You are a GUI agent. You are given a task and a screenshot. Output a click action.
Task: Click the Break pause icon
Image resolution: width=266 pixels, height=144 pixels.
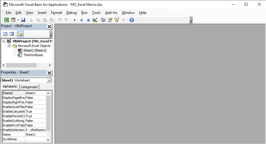pyautogui.click(x=81, y=20)
